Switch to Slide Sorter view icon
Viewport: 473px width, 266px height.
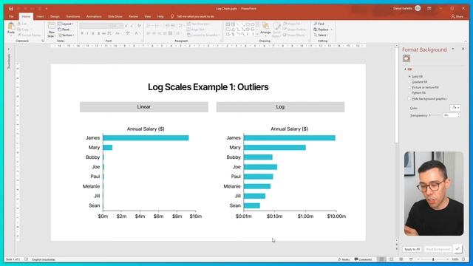[392, 259]
